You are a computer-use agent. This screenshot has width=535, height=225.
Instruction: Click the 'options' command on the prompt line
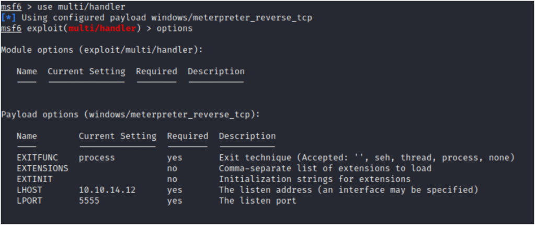pos(174,28)
